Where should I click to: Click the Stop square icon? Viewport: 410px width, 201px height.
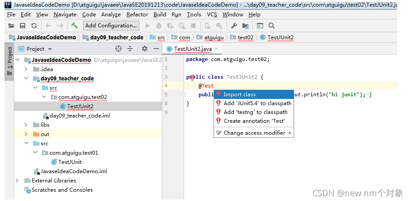pyautogui.click(x=193, y=26)
